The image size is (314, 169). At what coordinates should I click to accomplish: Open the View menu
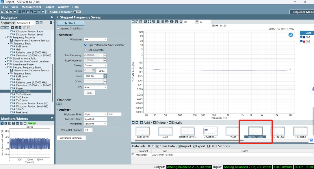tap(14, 7)
